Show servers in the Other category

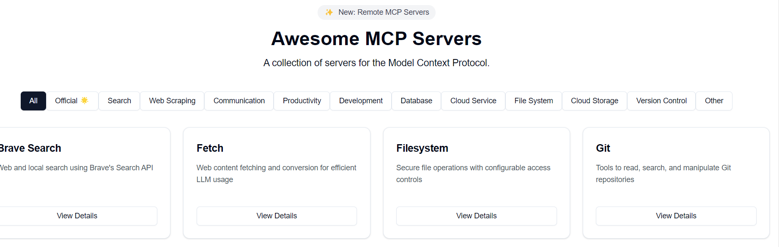(714, 101)
